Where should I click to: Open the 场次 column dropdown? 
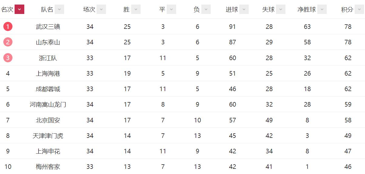tap(101, 9)
